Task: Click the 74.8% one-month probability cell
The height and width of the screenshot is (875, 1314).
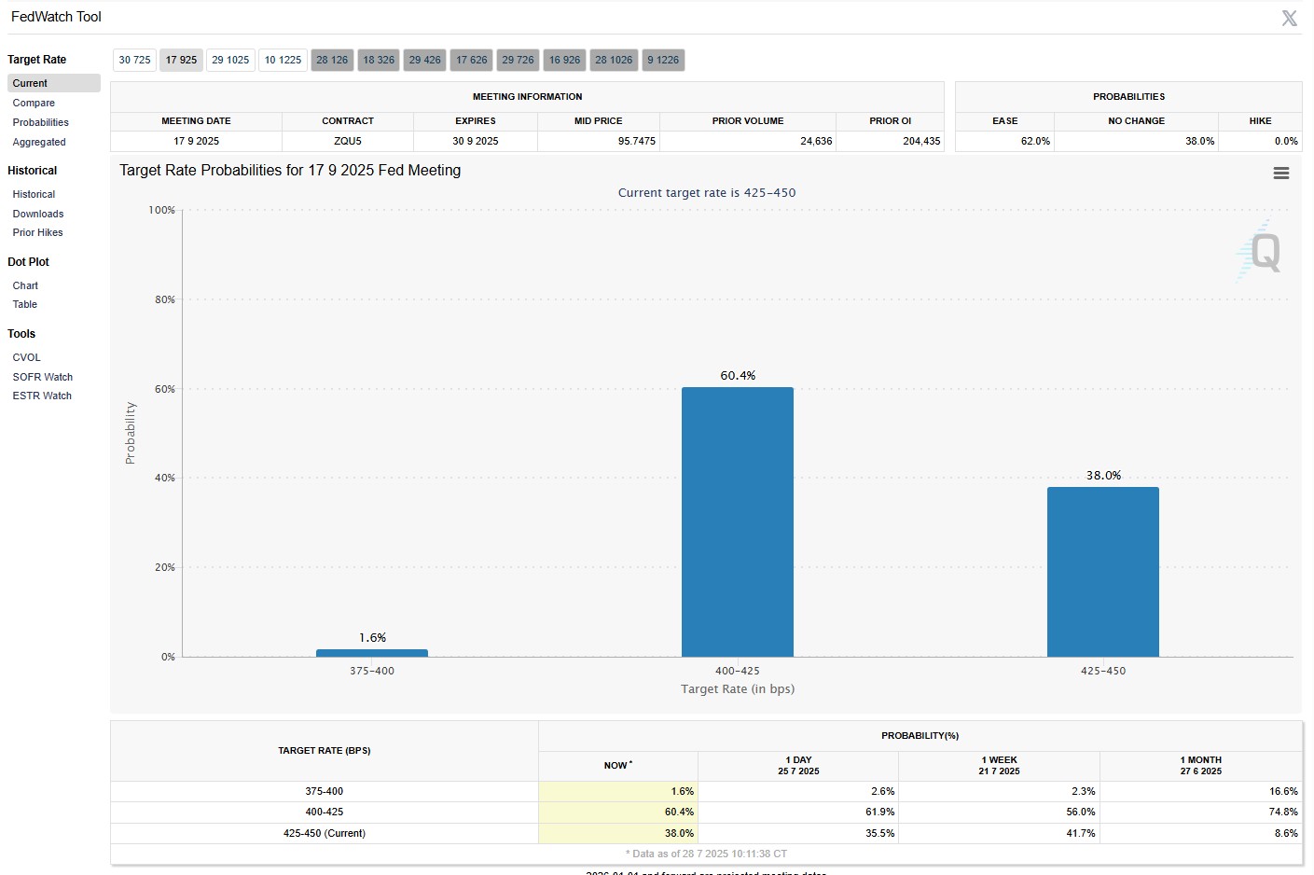Action: coord(1201,812)
